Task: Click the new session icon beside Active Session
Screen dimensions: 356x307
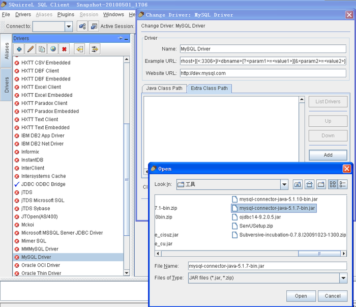Action: tap(94, 26)
